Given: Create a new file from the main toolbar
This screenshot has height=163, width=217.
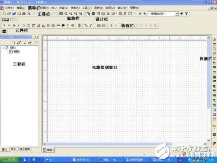Looking at the screenshot, I should (4, 14).
